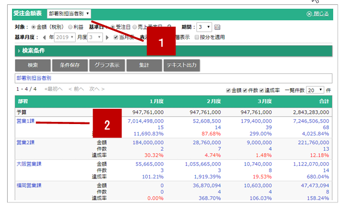Image resolution: width=349 pixels, height=210 pixels.
Task: Expand the 検索条件 section
Action: [x=173, y=51]
